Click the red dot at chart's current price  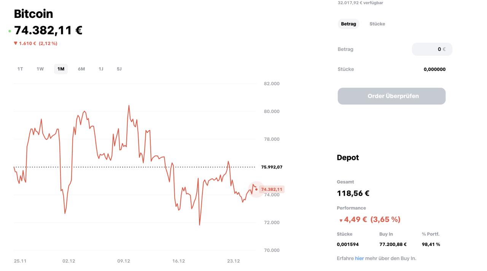pyautogui.click(x=256, y=189)
